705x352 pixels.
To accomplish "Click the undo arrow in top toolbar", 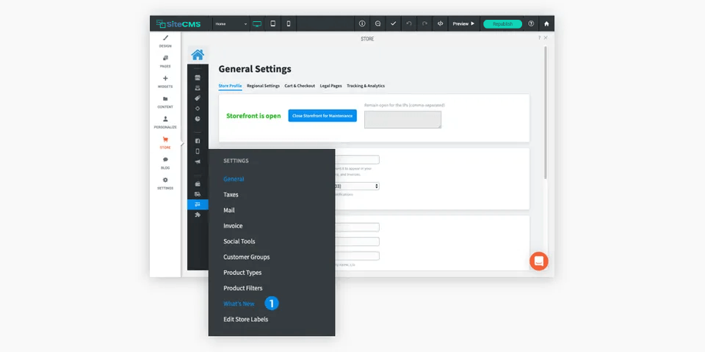I will (x=409, y=23).
